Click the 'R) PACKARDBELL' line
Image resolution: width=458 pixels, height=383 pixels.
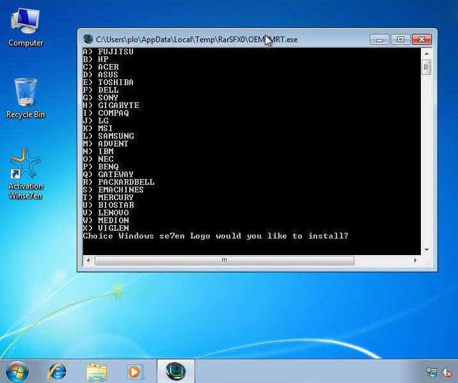pos(118,182)
